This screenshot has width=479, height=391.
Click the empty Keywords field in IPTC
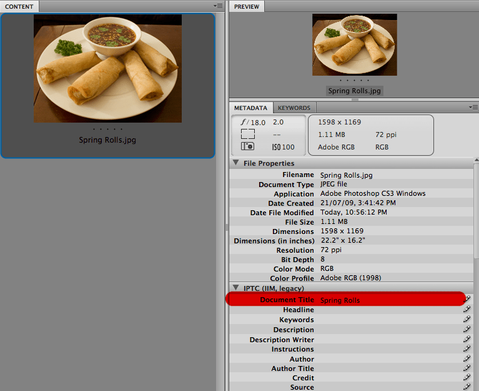pyautogui.click(x=390, y=320)
